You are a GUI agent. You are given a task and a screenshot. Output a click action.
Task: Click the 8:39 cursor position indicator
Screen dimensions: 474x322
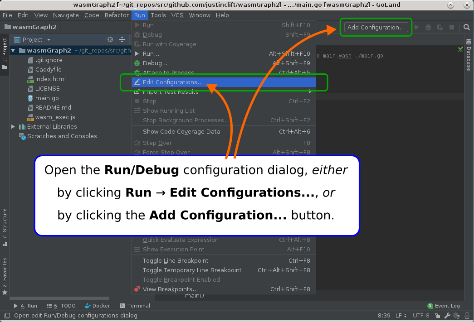[384, 315]
